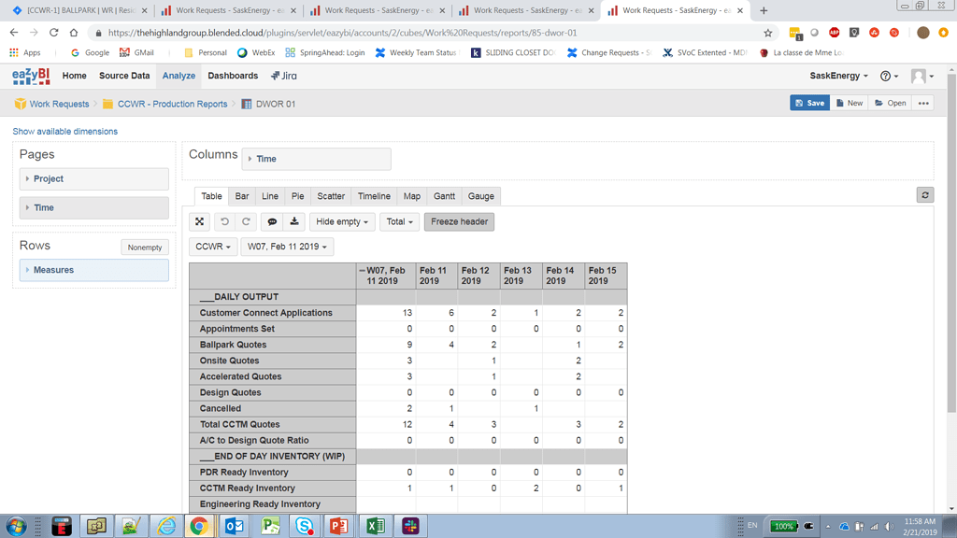Open the comments icon in the report toolbar

(x=274, y=221)
